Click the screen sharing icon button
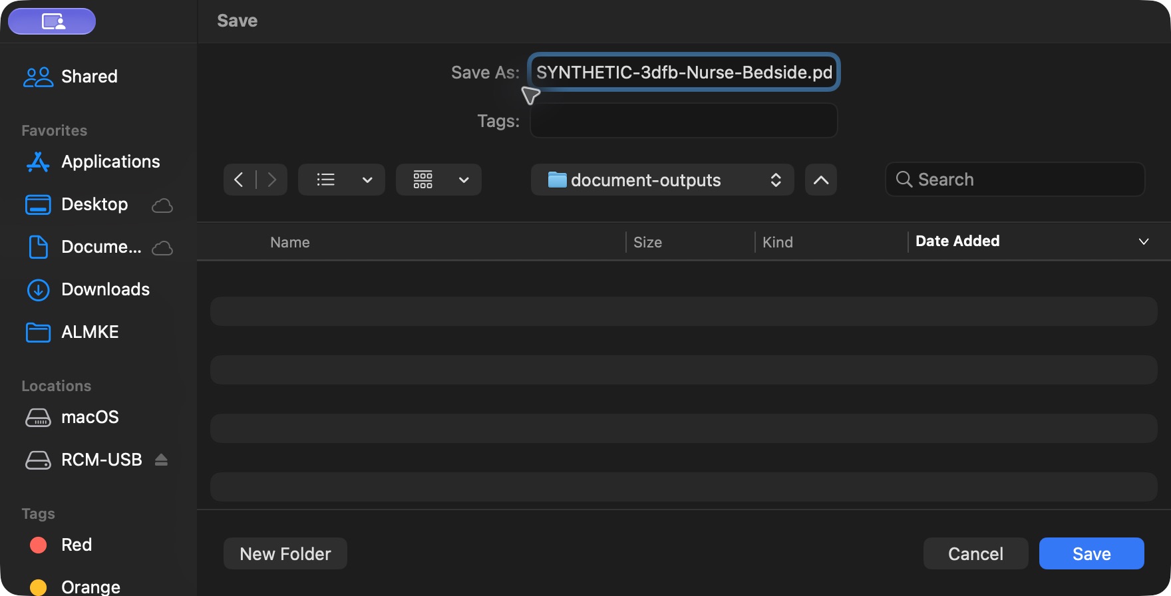This screenshot has height=596, width=1171. (52, 21)
